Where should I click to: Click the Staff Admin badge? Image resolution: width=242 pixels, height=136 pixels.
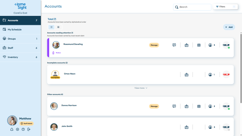point(26,124)
